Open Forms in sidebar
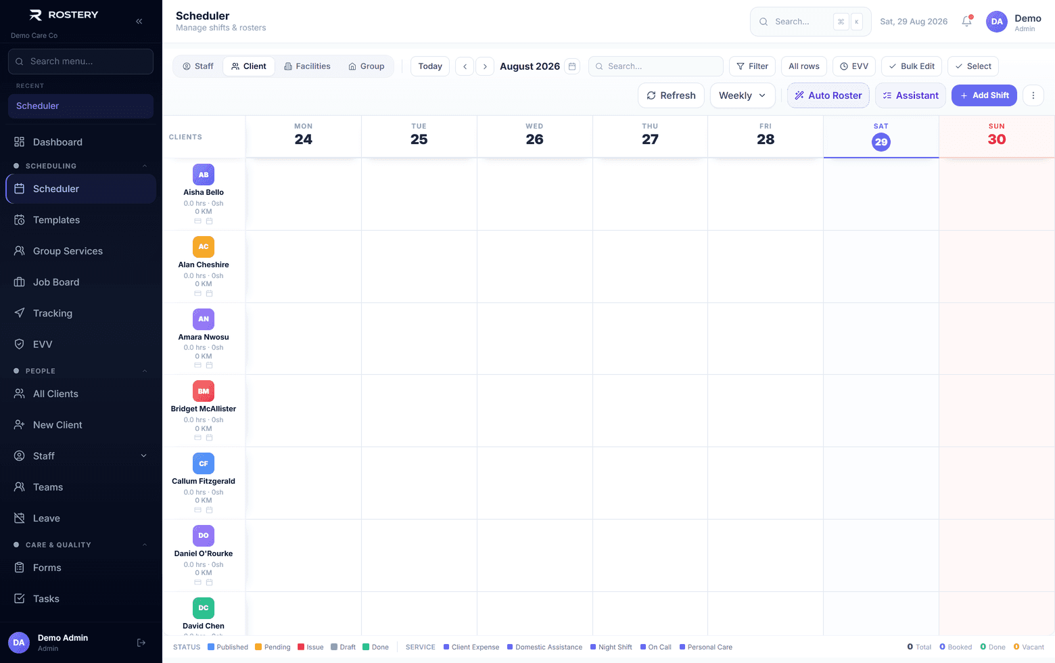The height and width of the screenshot is (663, 1055). pos(81,568)
